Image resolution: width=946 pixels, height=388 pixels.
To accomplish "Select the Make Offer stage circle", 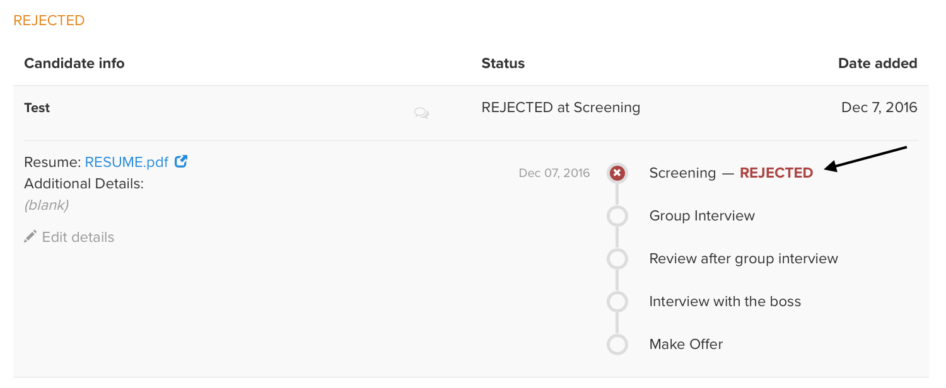I will [x=617, y=345].
